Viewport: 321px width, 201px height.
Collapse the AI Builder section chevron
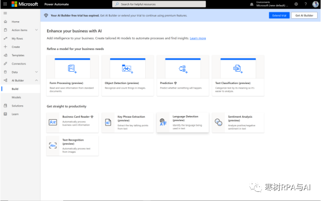click(x=37, y=80)
